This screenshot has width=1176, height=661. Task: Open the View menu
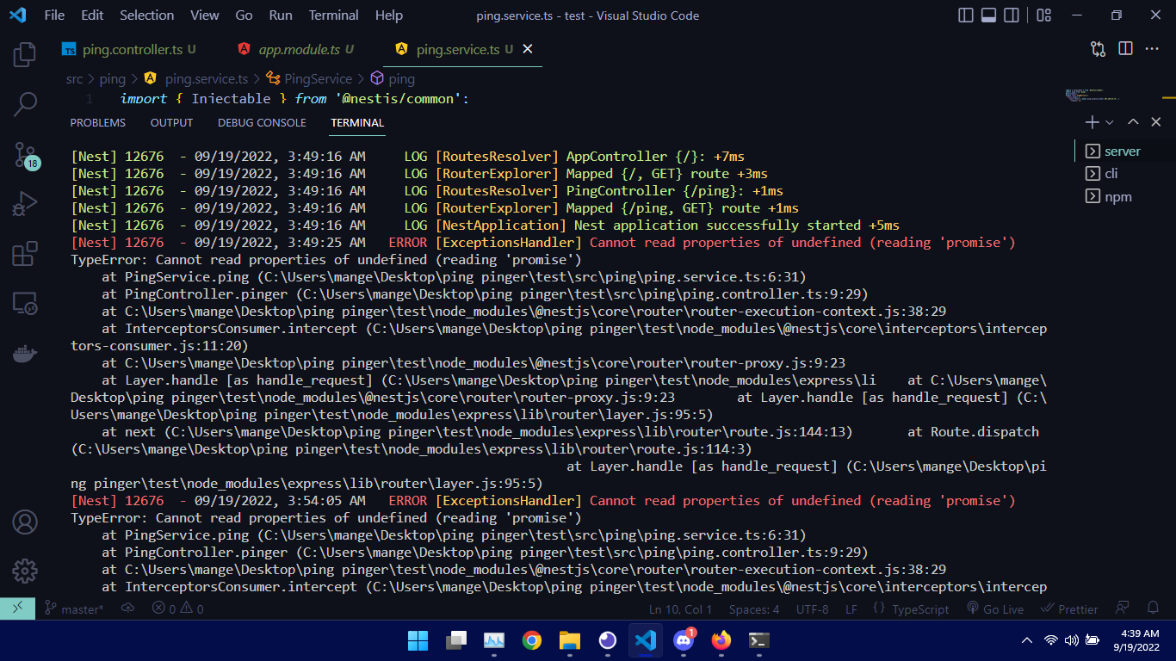(205, 15)
